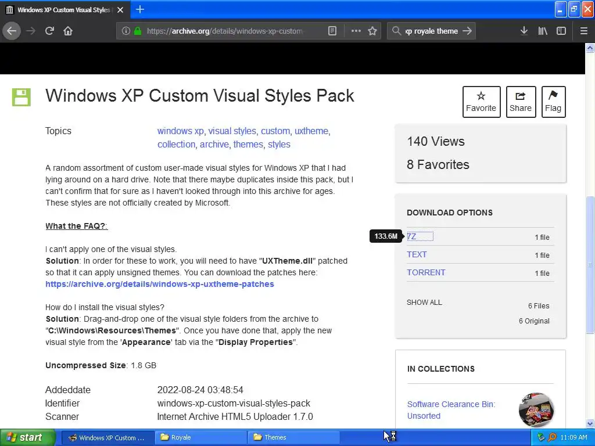Click the green floppy disk software icon
The height and width of the screenshot is (446, 595).
click(21, 97)
